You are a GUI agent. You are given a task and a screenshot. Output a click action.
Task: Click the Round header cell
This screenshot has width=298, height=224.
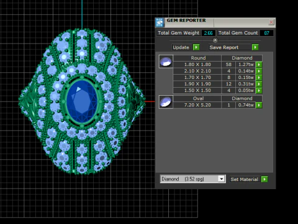click(x=197, y=58)
